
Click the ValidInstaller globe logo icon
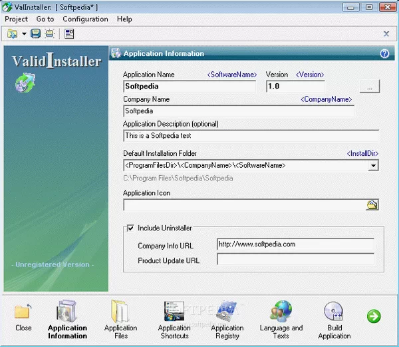pos(25,83)
